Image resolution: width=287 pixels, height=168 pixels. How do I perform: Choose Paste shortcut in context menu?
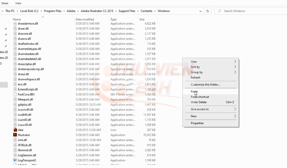tap(211, 97)
